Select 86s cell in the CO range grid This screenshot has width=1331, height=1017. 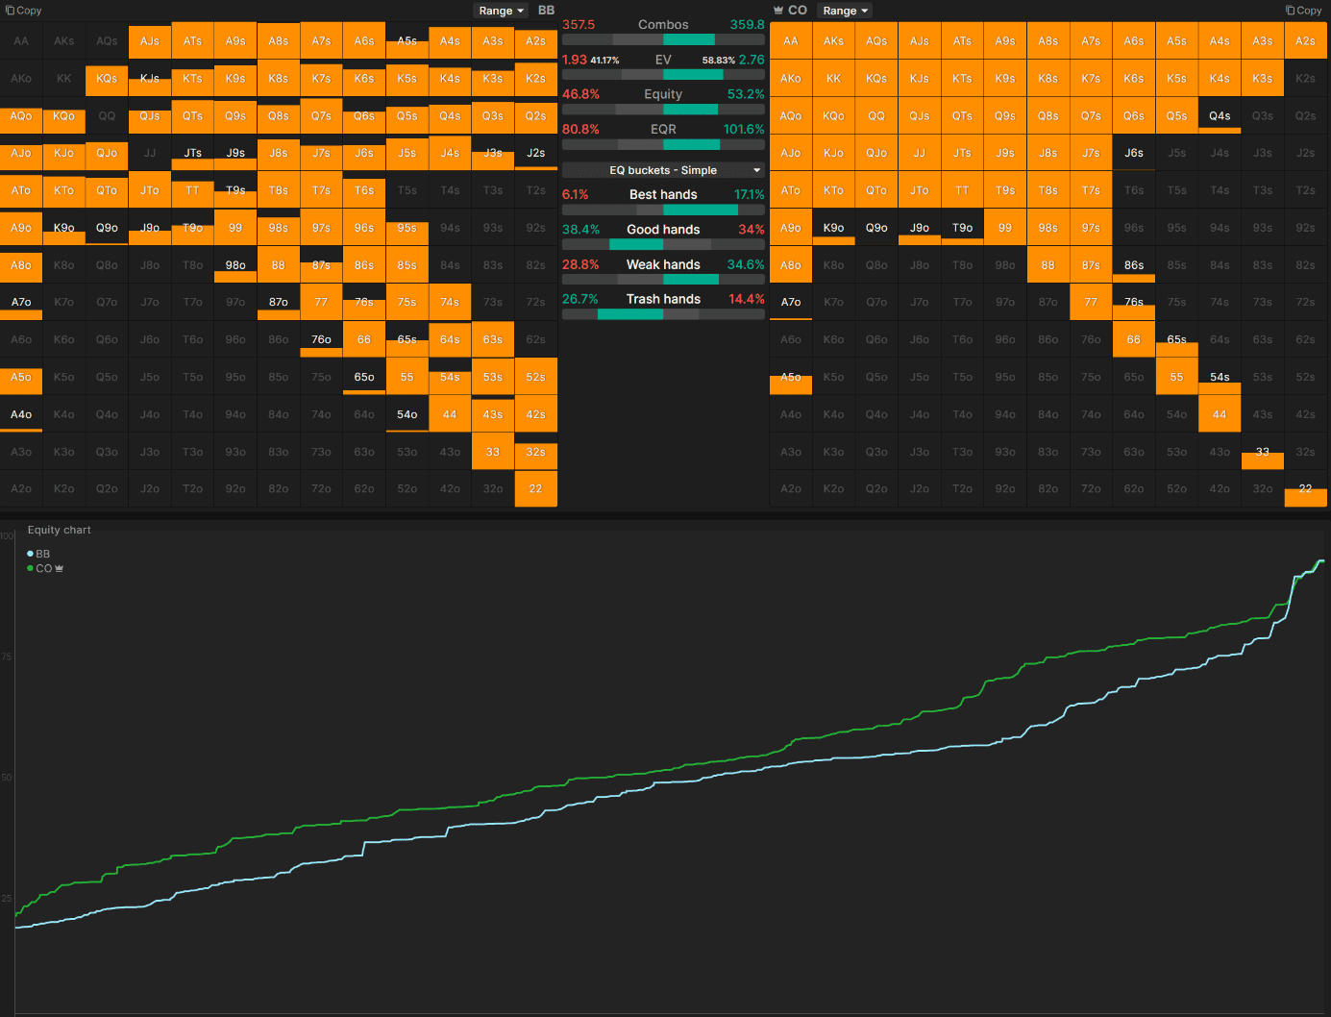click(1134, 265)
